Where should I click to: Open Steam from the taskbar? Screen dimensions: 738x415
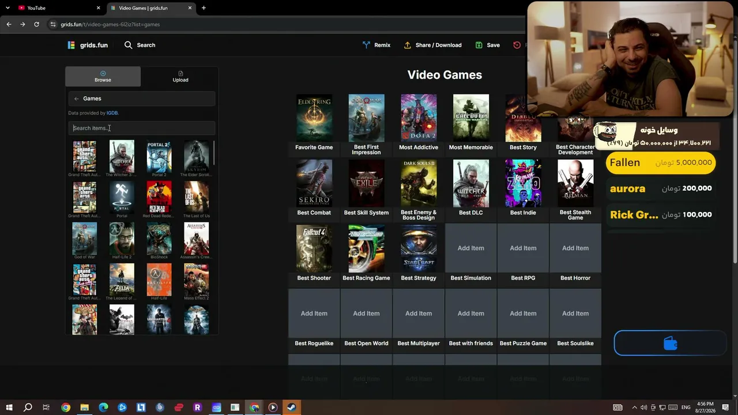click(291, 408)
